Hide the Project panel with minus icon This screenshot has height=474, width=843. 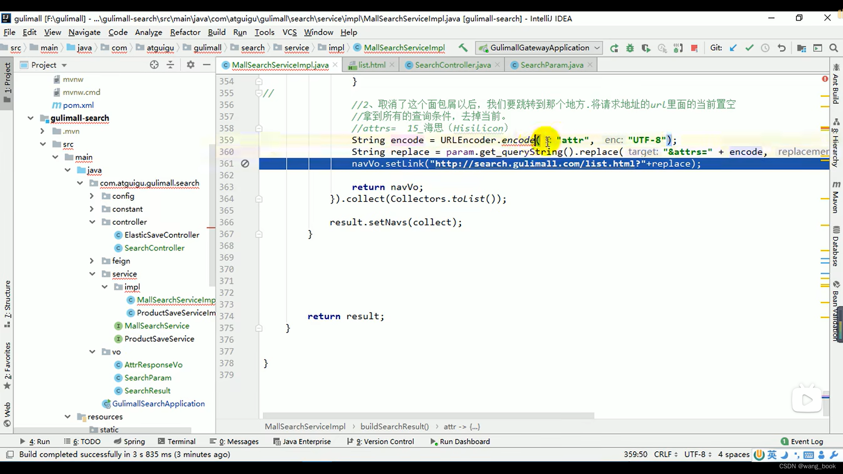coord(207,65)
